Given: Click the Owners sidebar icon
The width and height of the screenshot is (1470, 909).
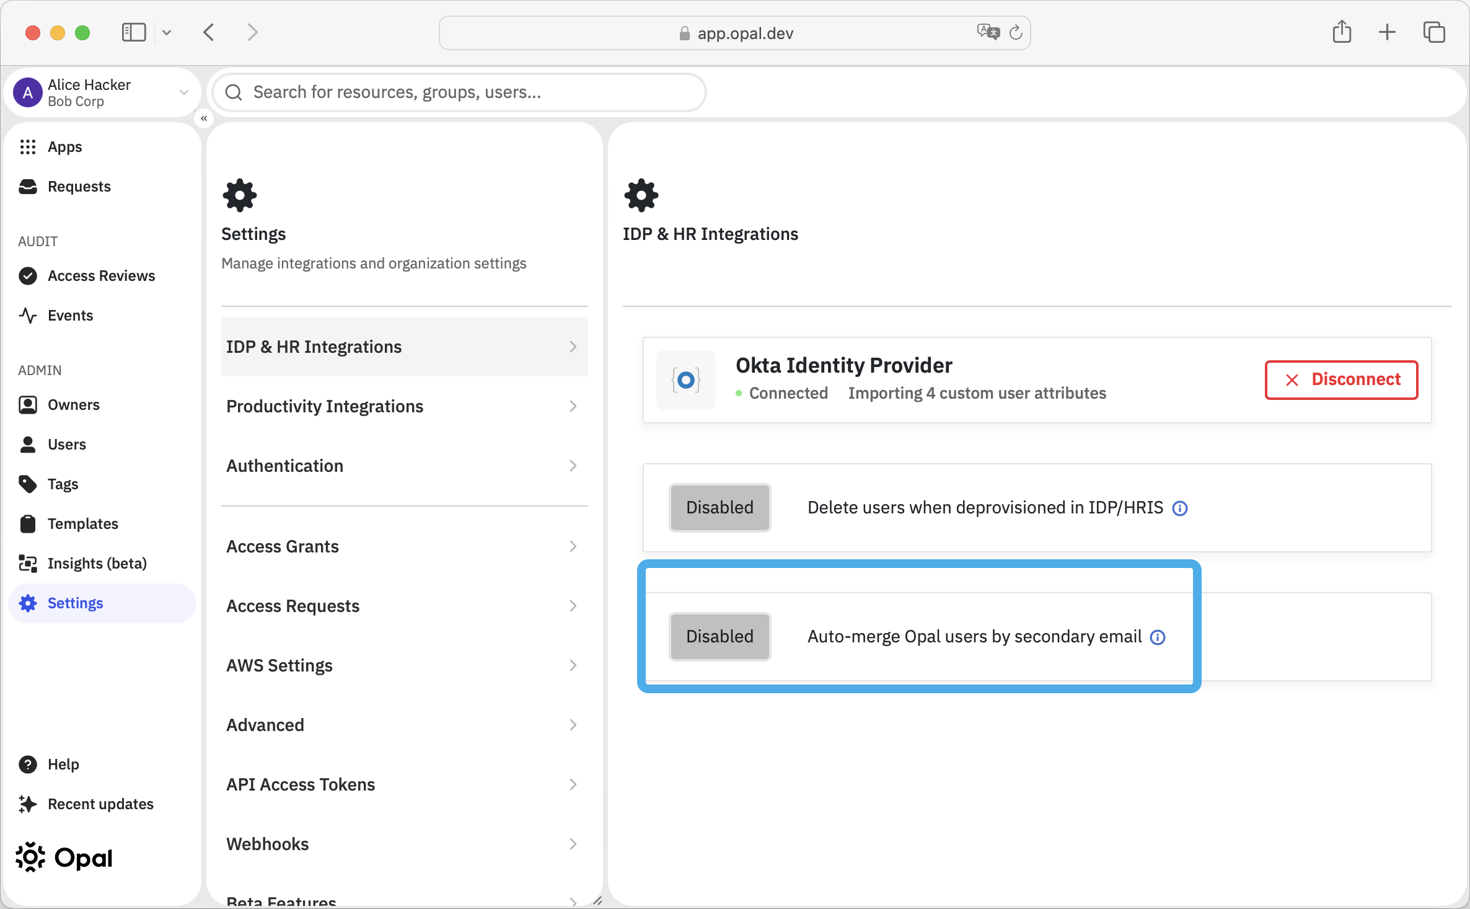Looking at the screenshot, I should coord(28,405).
